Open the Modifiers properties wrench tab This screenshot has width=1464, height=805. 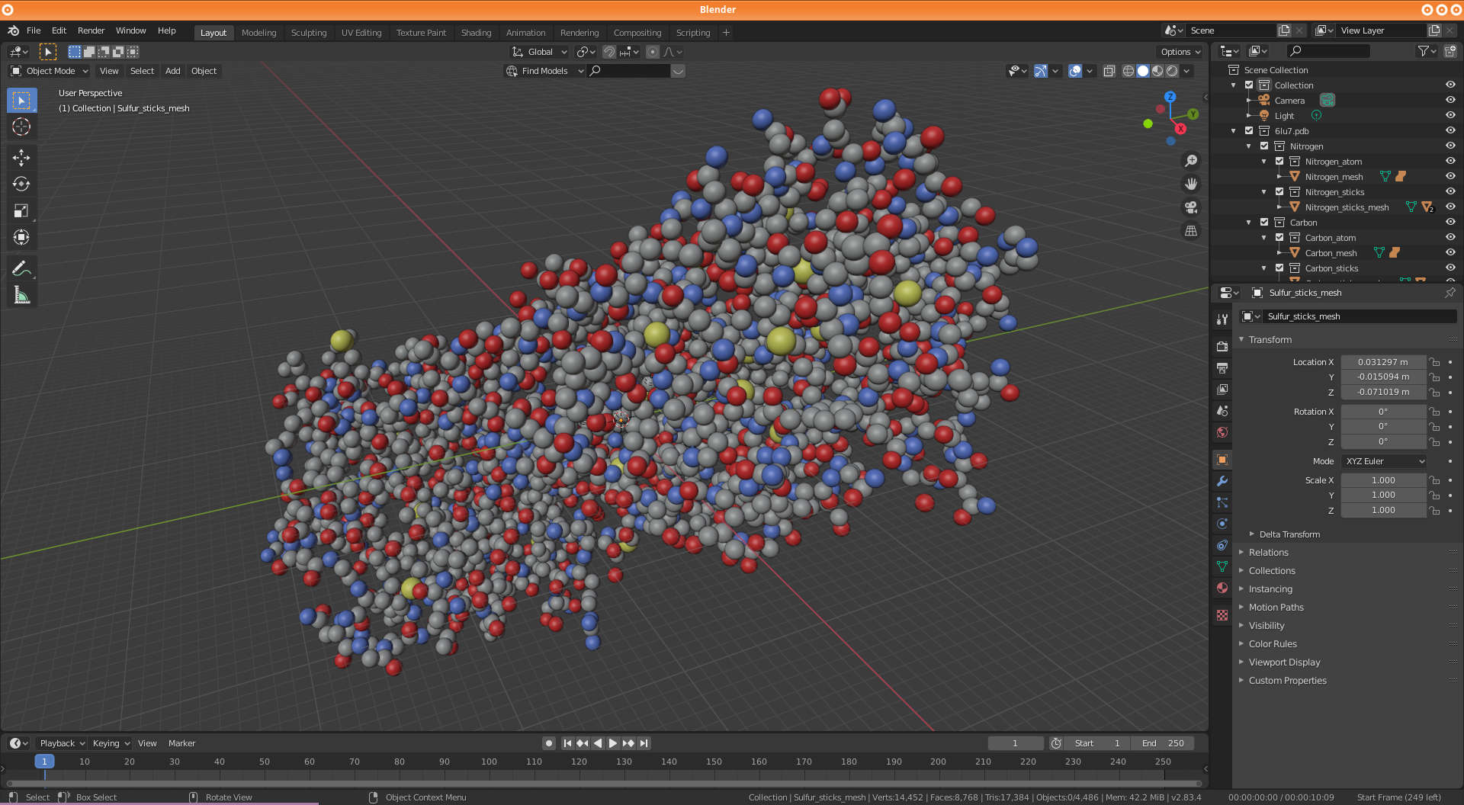point(1222,481)
